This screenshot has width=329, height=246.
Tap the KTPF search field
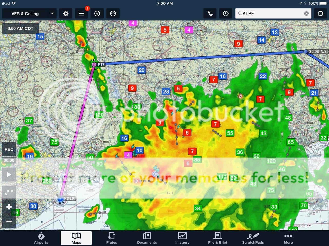tap(270, 14)
